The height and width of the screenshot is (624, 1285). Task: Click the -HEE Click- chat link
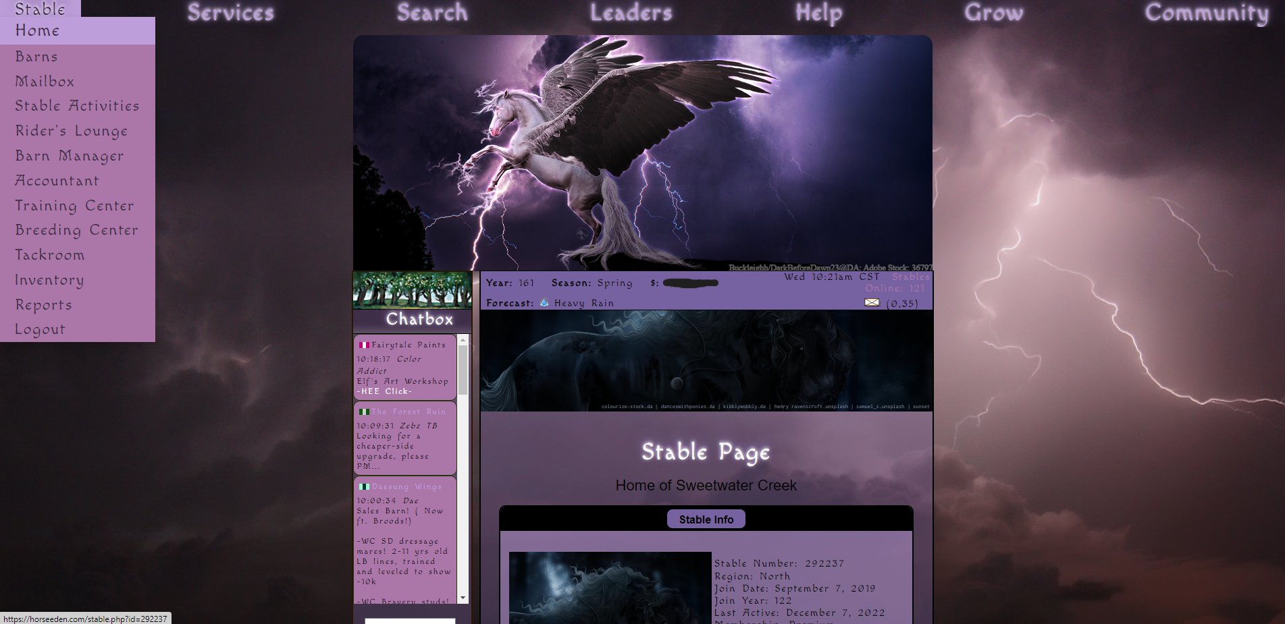(384, 391)
